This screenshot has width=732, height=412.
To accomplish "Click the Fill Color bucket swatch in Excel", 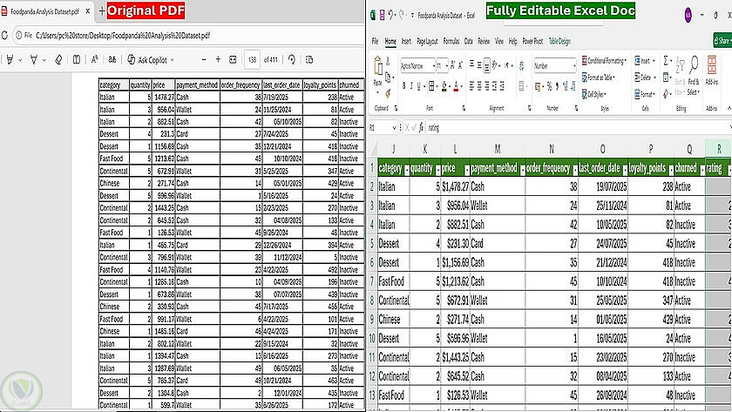I will coord(444,86).
